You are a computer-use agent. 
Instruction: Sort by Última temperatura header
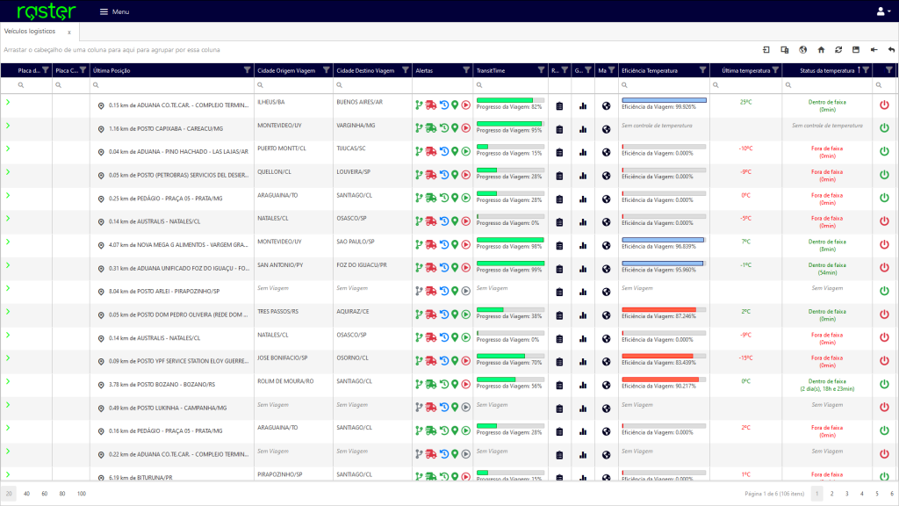click(x=745, y=70)
